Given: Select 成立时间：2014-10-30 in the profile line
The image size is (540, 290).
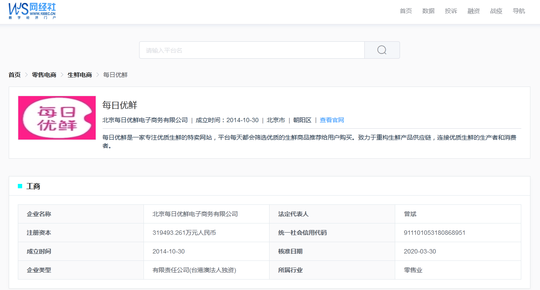Looking at the screenshot, I should (227, 120).
